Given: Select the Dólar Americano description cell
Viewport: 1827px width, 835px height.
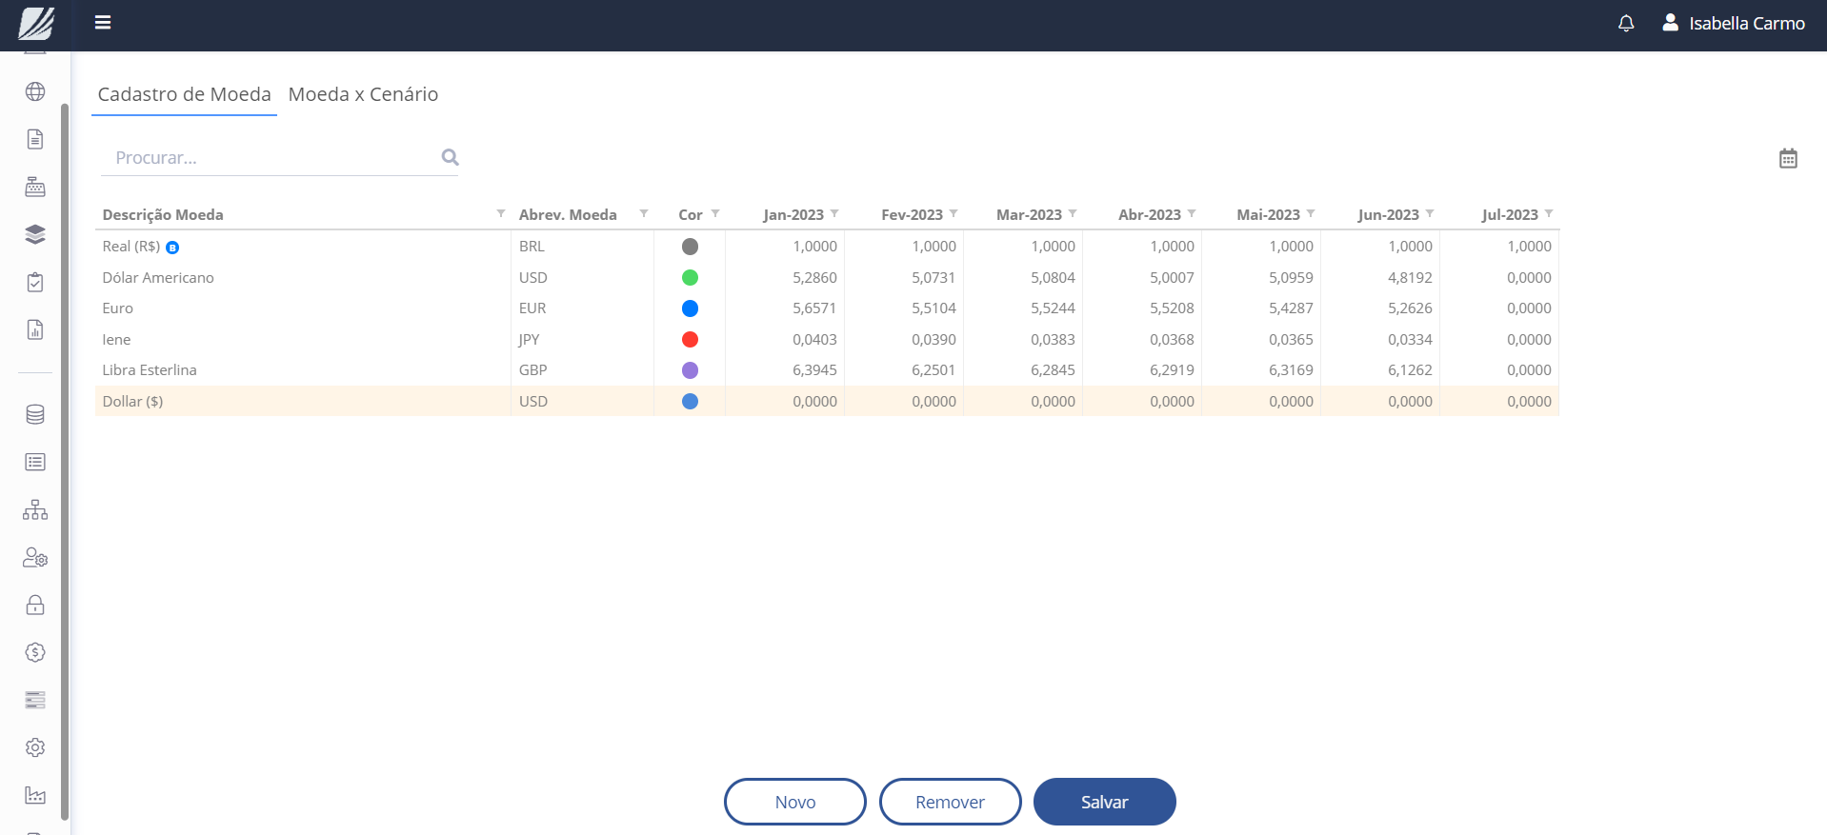Looking at the screenshot, I should click(x=303, y=277).
